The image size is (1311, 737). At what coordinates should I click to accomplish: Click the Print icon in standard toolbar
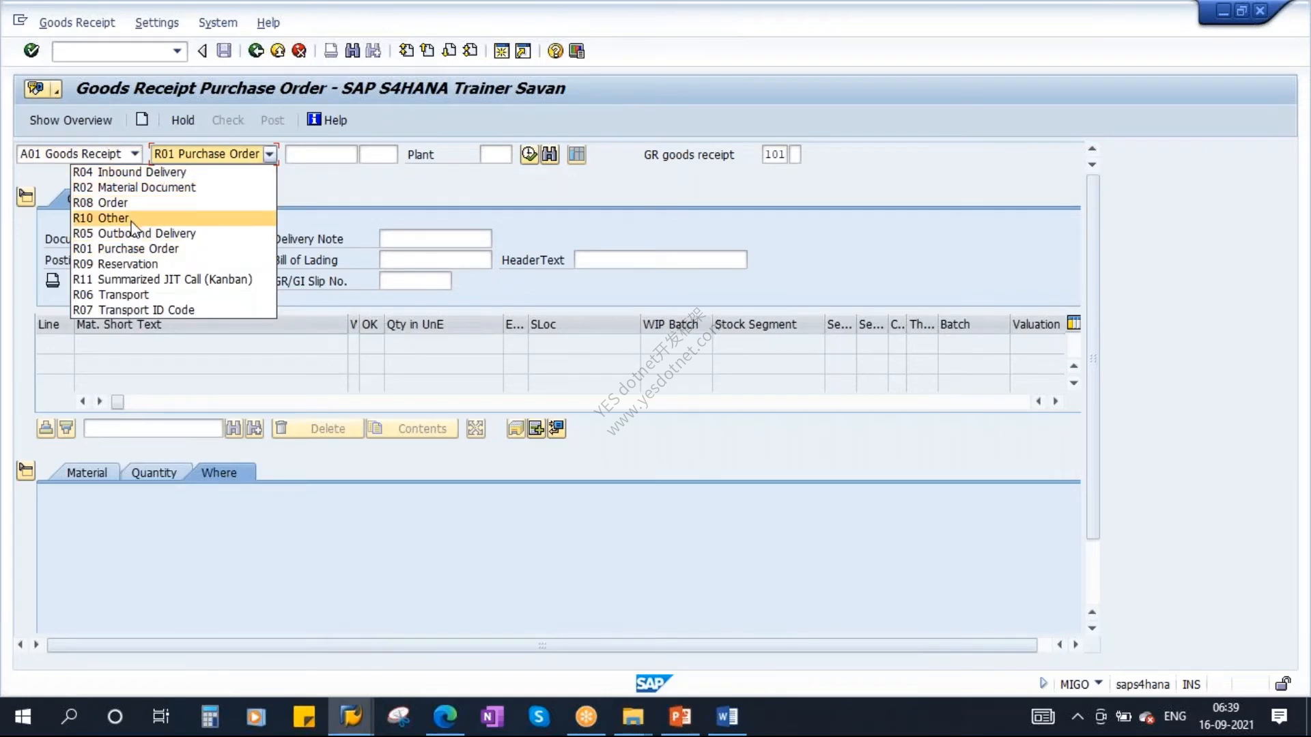click(331, 50)
